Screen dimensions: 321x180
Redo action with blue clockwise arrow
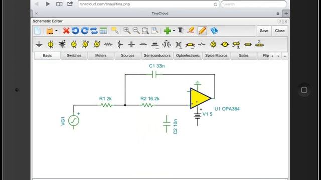coord(85,31)
